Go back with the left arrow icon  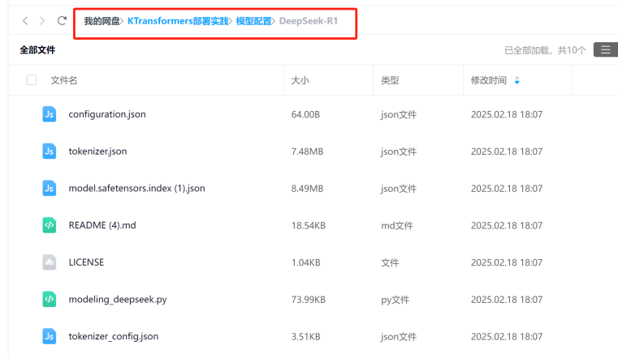click(x=25, y=21)
